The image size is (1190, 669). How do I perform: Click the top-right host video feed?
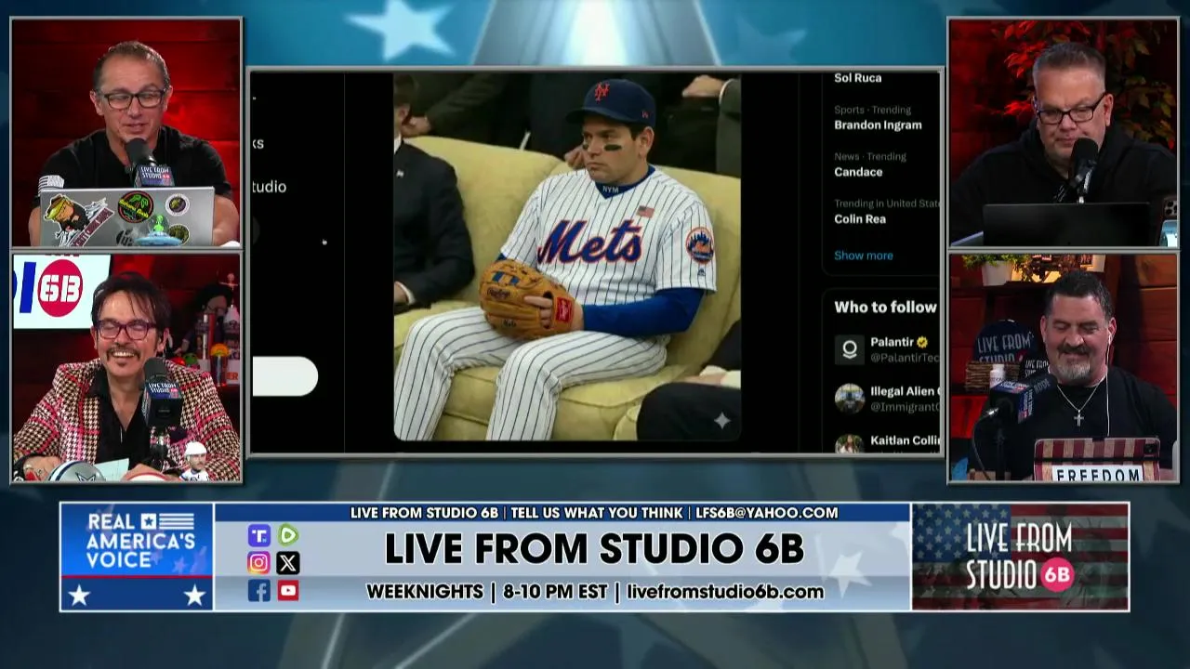point(1064,133)
